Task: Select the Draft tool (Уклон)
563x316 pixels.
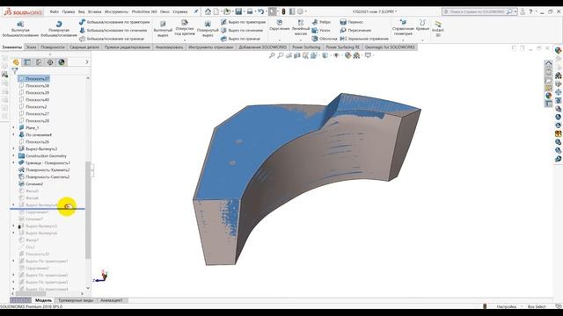Action: (x=321, y=31)
